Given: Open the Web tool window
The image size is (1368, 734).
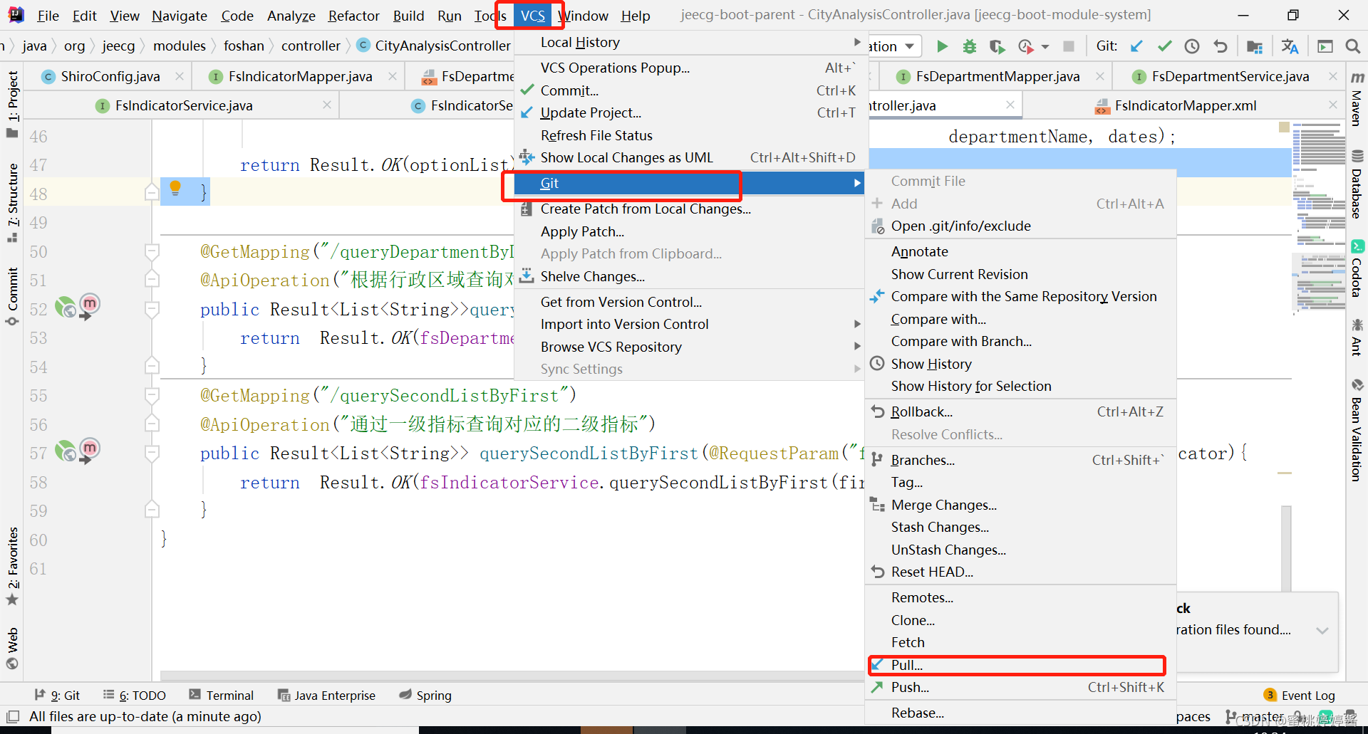Looking at the screenshot, I should click(x=12, y=648).
